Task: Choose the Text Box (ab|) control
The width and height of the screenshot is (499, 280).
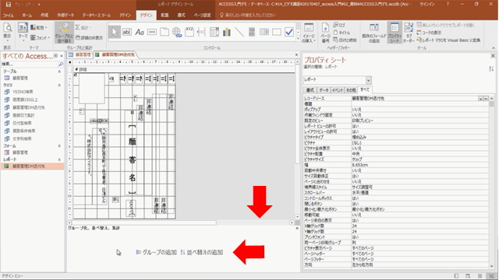Action: [x=126, y=32]
